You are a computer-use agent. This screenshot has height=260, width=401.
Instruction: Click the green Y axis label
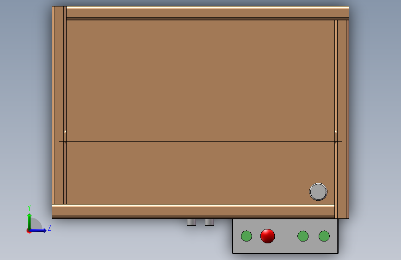tap(29, 208)
